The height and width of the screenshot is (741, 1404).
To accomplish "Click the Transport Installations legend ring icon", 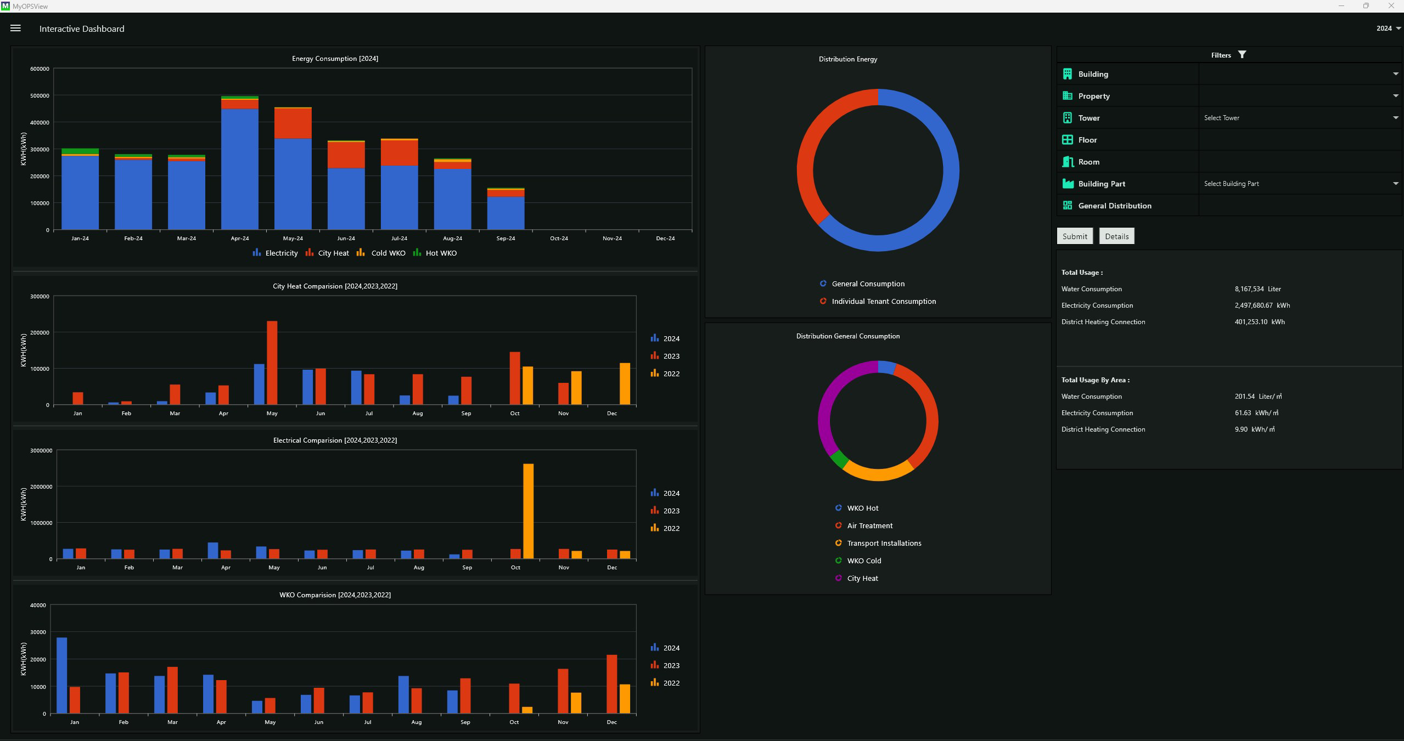I will 838,543.
